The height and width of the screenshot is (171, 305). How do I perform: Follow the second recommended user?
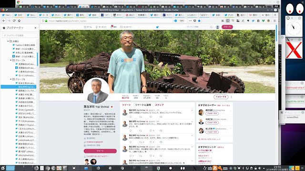[212, 123]
